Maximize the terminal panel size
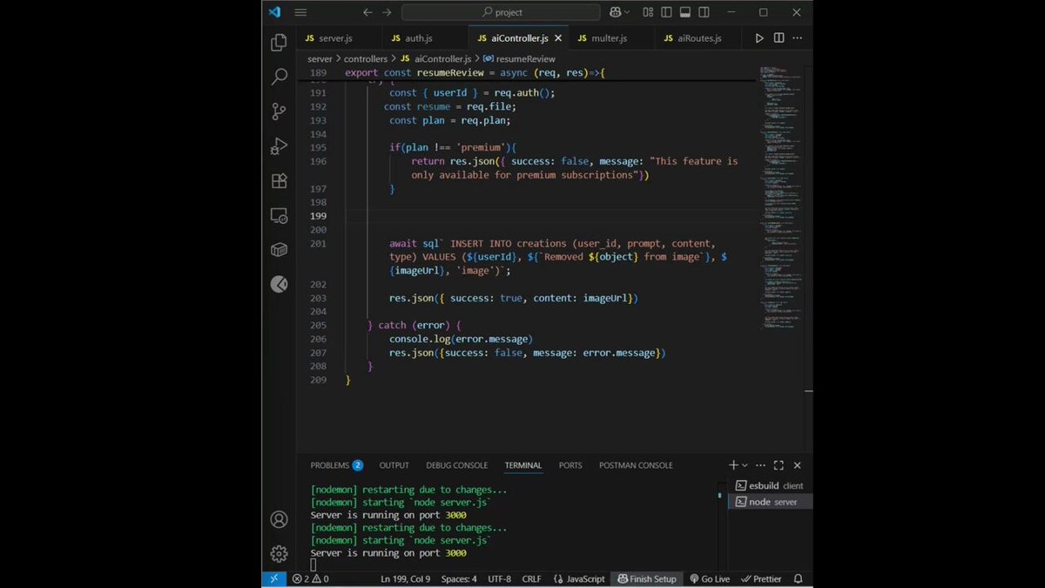Image resolution: width=1045 pixels, height=588 pixels. pos(779,465)
